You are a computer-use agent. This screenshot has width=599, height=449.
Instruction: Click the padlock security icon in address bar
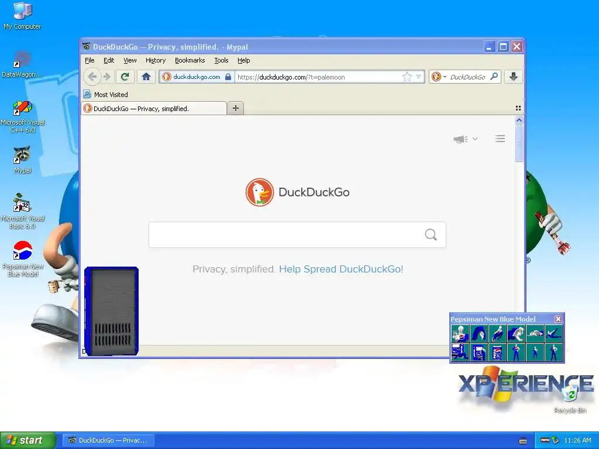[228, 77]
